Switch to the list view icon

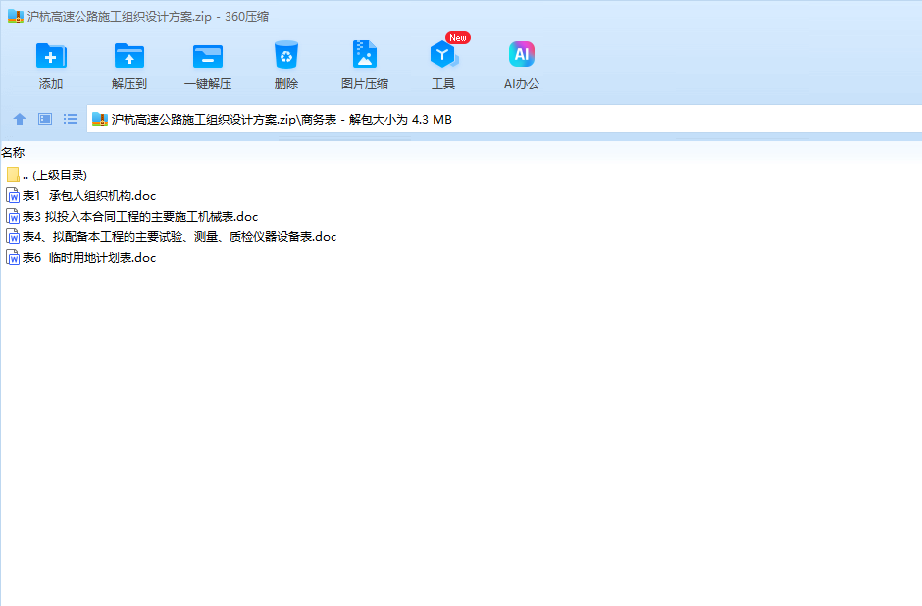click(x=71, y=119)
